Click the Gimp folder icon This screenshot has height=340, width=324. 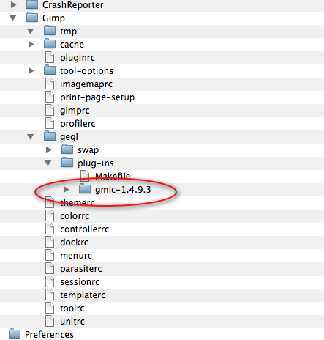(32, 18)
